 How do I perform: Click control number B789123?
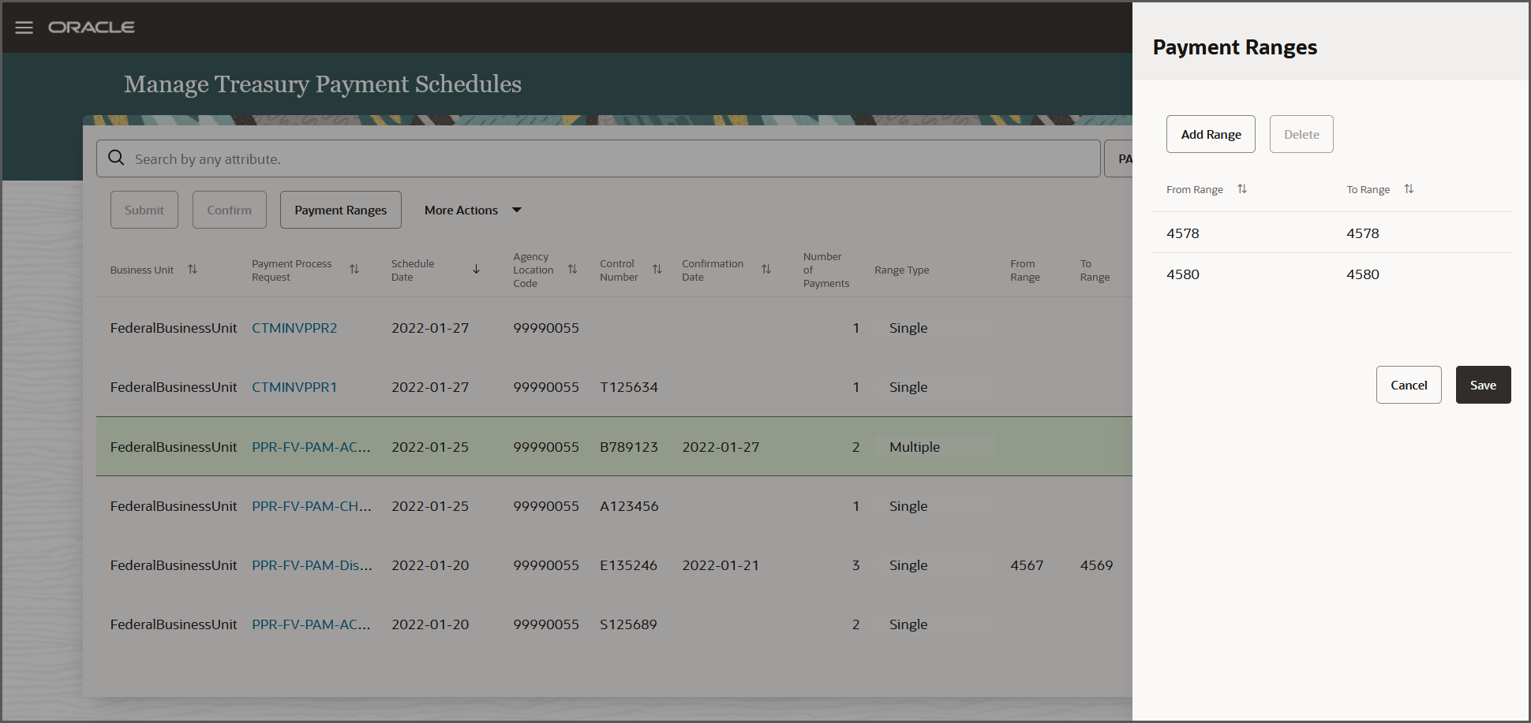click(629, 447)
